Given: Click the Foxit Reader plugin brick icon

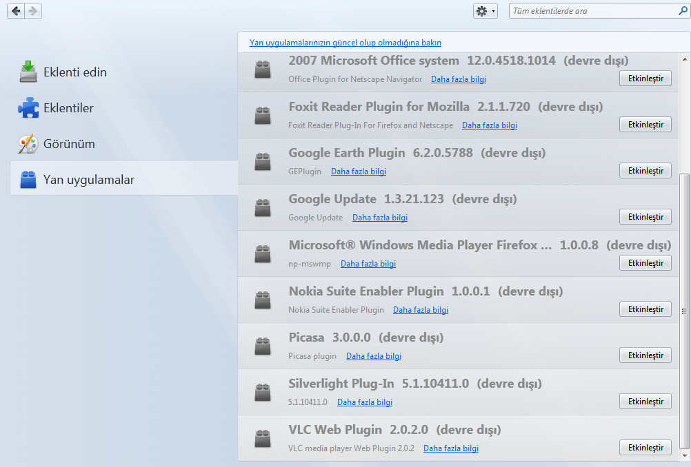Looking at the screenshot, I should pyautogui.click(x=263, y=116).
